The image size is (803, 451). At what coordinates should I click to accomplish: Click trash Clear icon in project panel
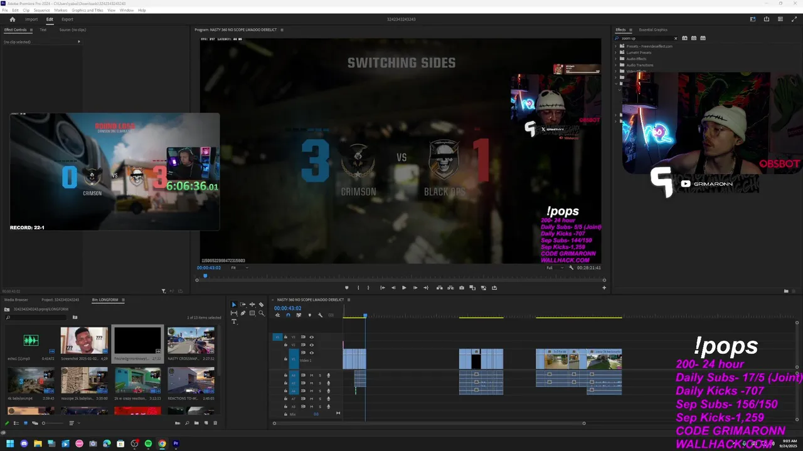click(x=215, y=423)
